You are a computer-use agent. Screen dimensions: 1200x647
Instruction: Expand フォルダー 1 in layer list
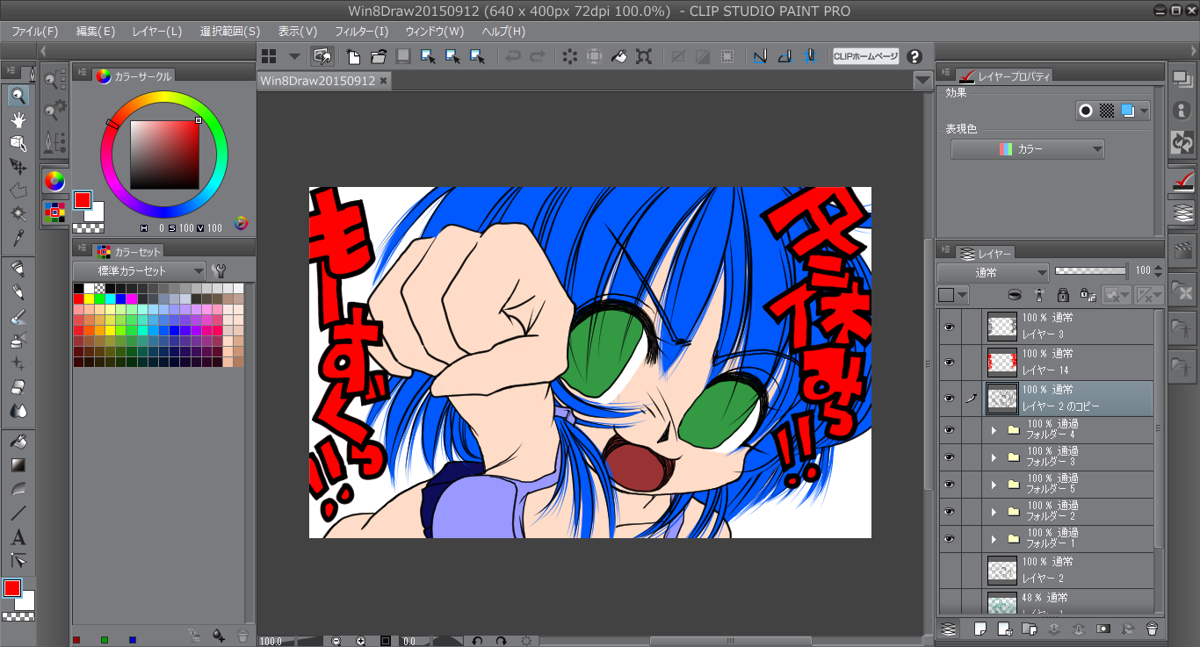tap(994, 539)
